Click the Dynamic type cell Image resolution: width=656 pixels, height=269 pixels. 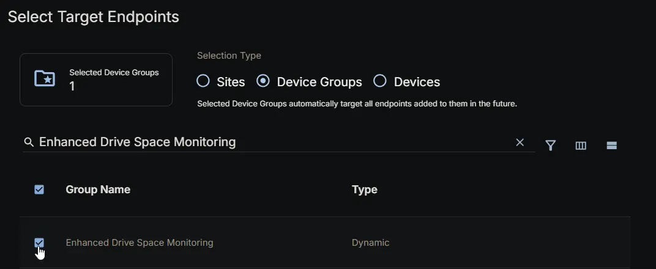click(x=371, y=243)
